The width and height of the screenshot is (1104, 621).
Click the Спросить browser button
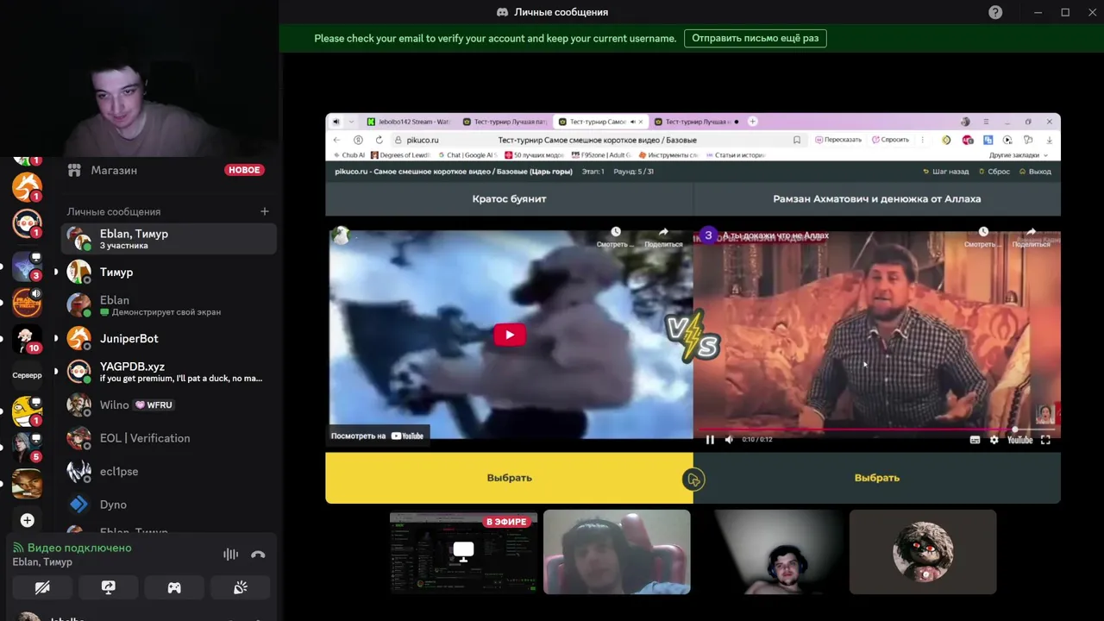coord(891,140)
